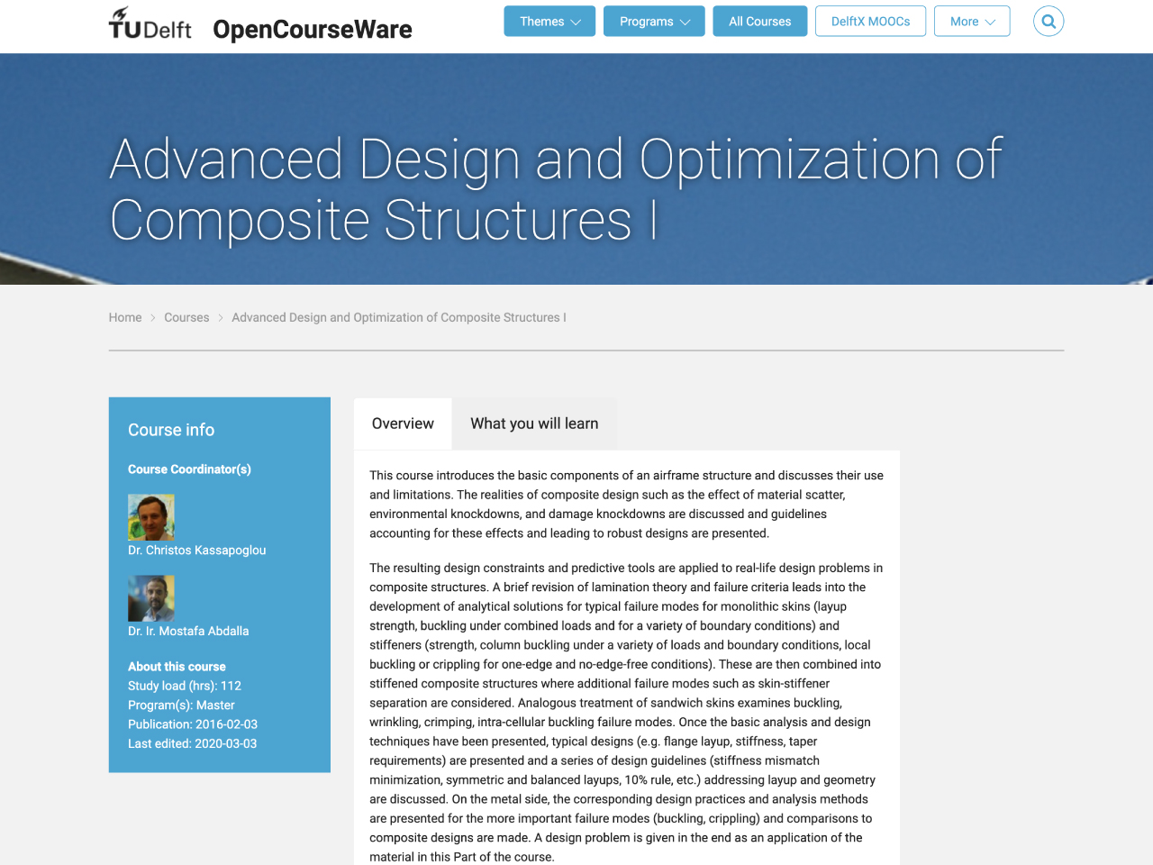This screenshot has height=865, width=1153.
Task: Expand the More dropdown menu
Action: 972,22
